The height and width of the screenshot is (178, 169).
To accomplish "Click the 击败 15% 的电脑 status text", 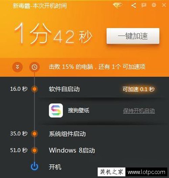I will 71,67.
